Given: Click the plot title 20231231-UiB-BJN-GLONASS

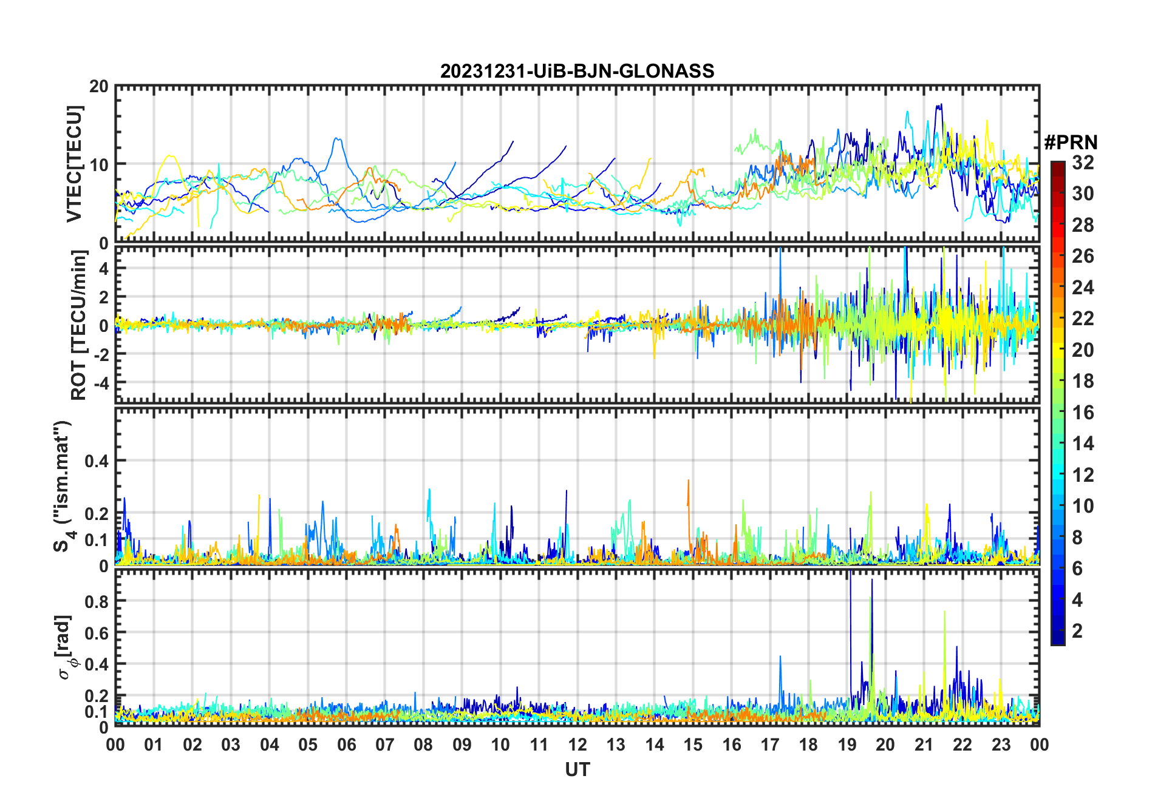Looking at the screenshot, I should (577, 71).
